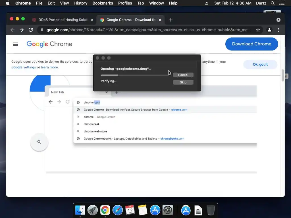Open the Google settings link
Image resolution: width=291 pixels, height=218 pixels.
pos(24,67)
